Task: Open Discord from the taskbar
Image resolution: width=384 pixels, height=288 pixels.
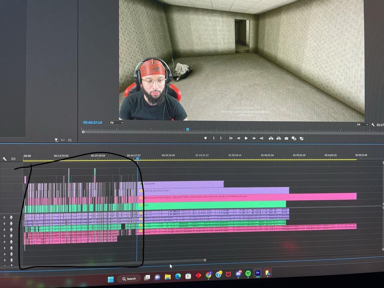Action: coord(238,274)
